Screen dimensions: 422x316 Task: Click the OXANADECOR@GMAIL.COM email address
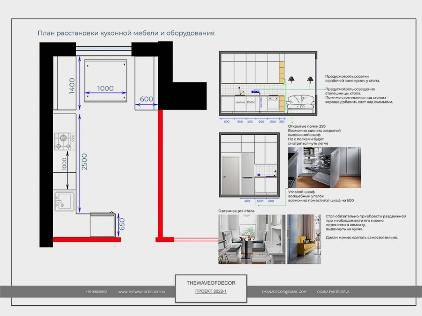(284, 292)
